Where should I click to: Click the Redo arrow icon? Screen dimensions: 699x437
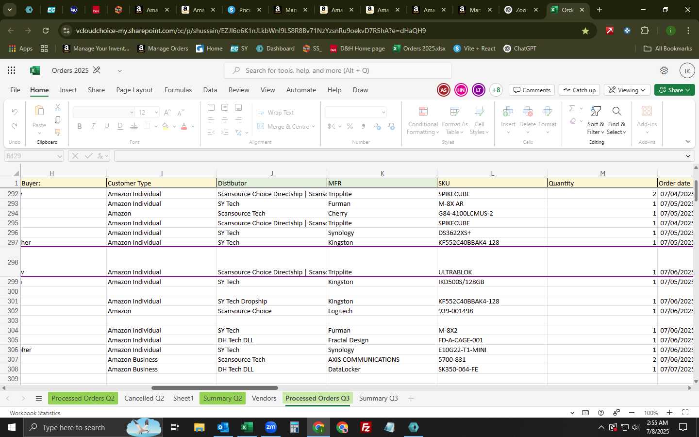(x=15, y=126)
